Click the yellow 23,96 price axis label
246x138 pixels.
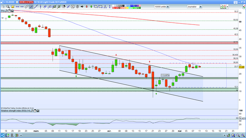[242, 67]
